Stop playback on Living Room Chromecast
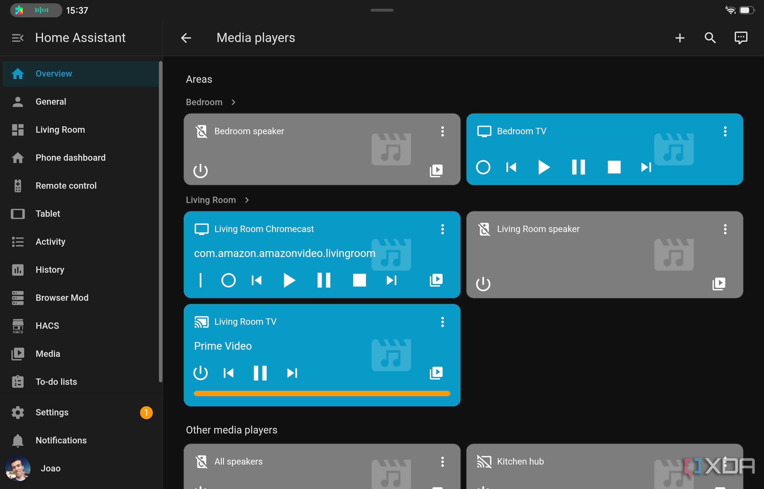 (x=359, y=280)
